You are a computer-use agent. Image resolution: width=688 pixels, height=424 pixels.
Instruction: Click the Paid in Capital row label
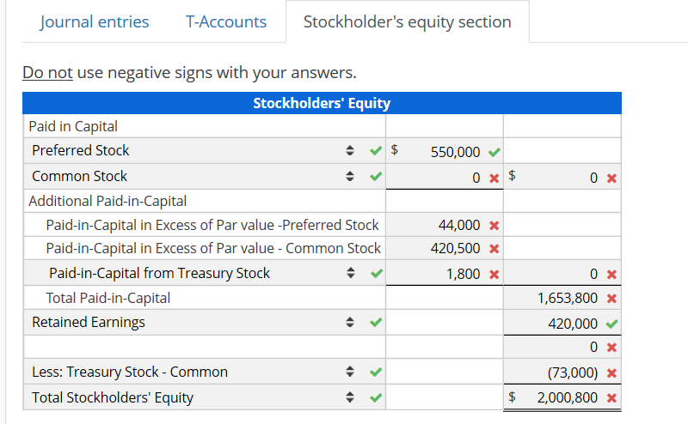pos(73,126)
